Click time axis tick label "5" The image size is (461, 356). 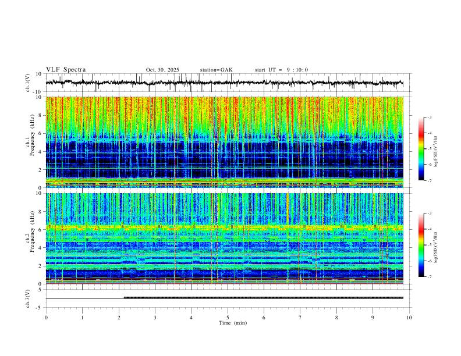(228, 318)
